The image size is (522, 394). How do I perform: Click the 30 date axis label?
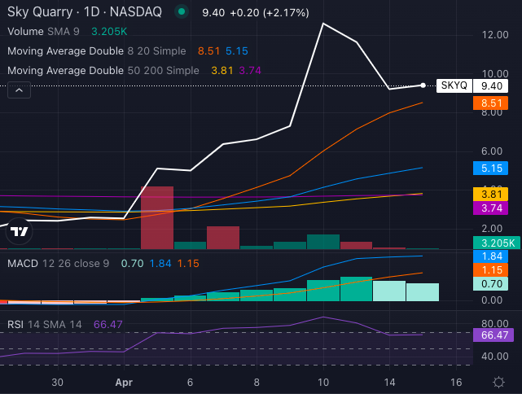(x=58, y=383)
